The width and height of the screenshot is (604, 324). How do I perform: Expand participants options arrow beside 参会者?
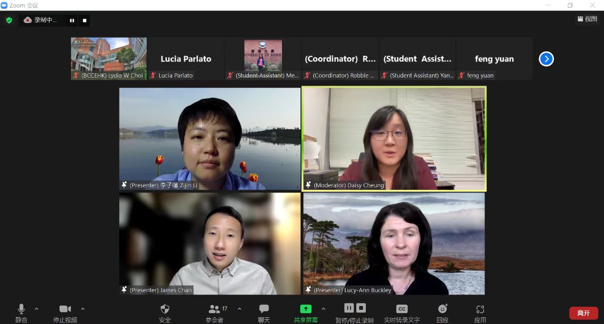tap(239, 309)
